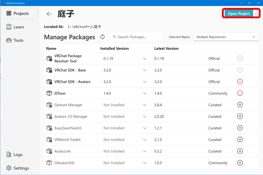Viewport: 263px width, 175px height.
Task: Refresh packages with the circular arrows icon
Action: [x=103, y=37]
